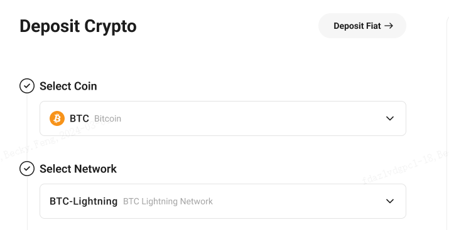449x230 pixels.
Task: Go to Deposit Fiat
Action: point(362,26)
